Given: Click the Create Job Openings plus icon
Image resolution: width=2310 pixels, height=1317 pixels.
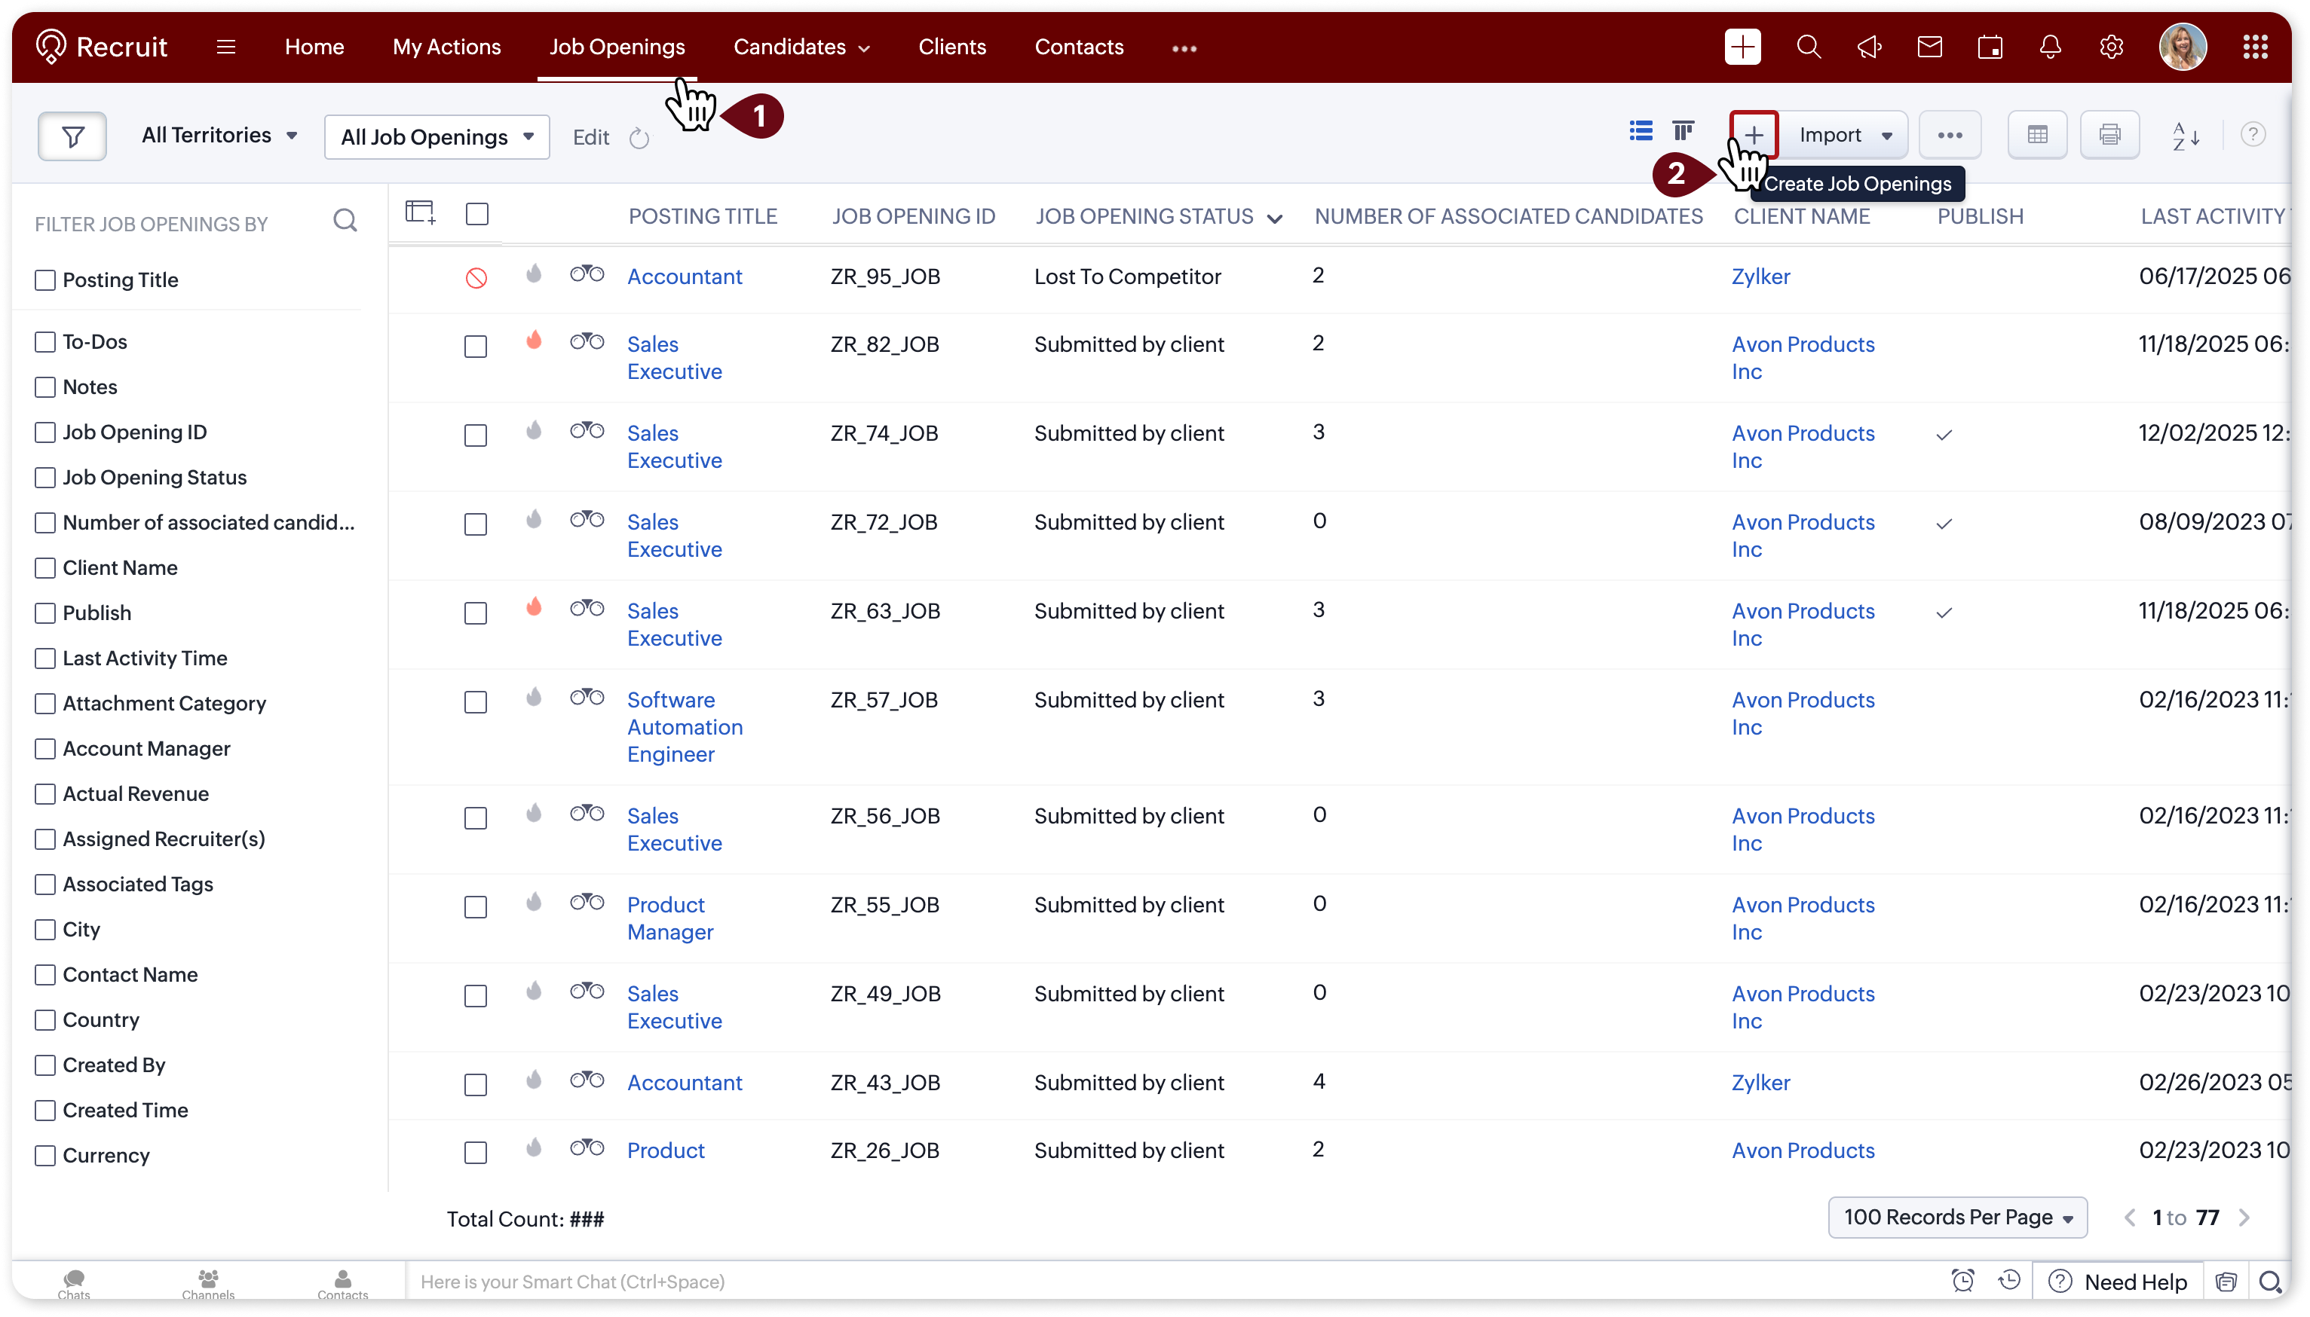Looking at the screenshot, I should point(1753,135).
